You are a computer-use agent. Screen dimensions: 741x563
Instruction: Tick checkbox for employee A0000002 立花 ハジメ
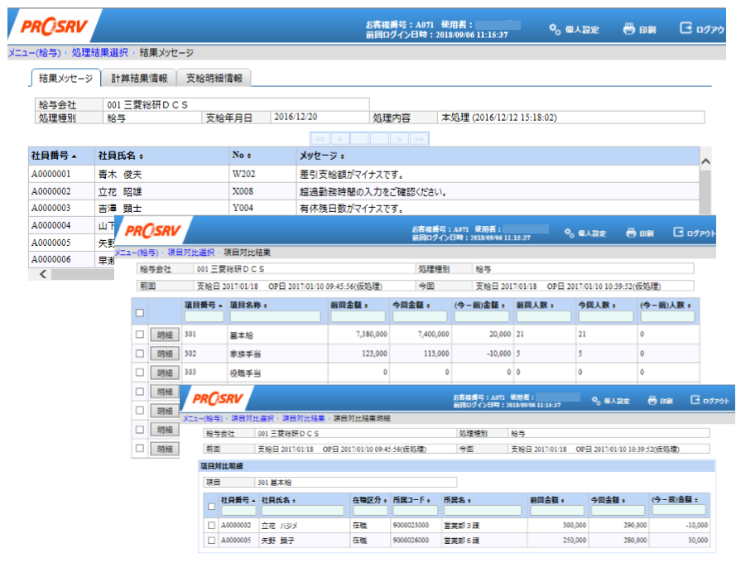[x=211, y=526]
